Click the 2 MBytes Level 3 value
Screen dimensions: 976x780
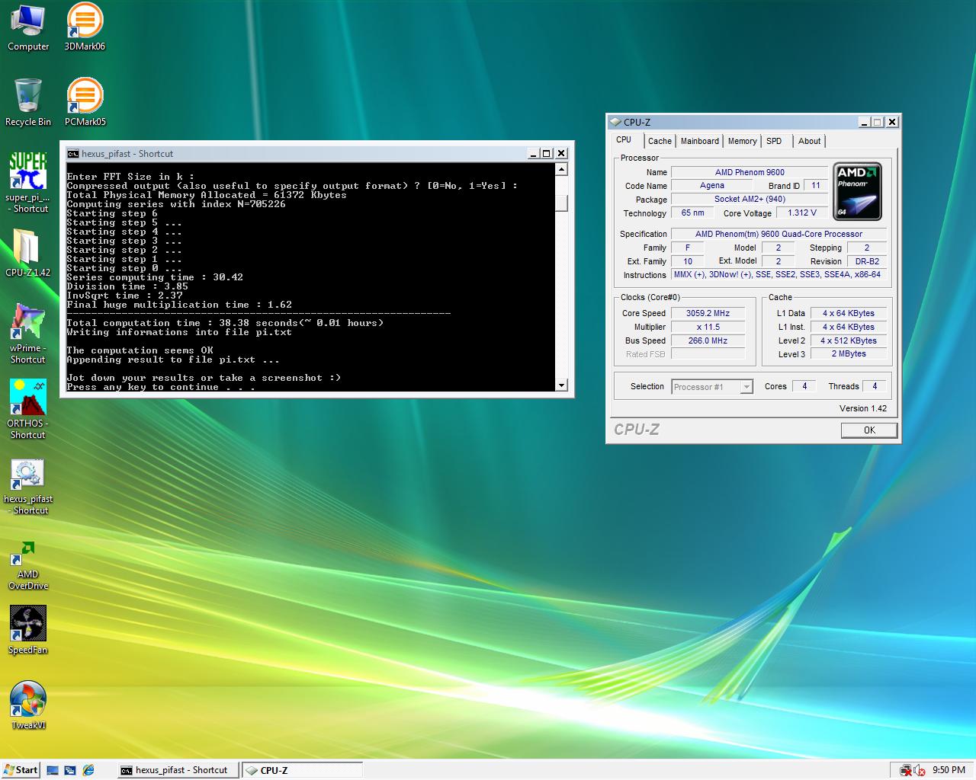point(849,353)
